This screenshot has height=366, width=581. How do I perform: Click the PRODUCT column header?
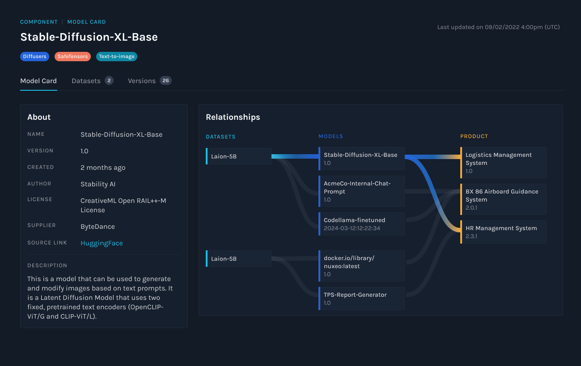click(x=474, y=136)
